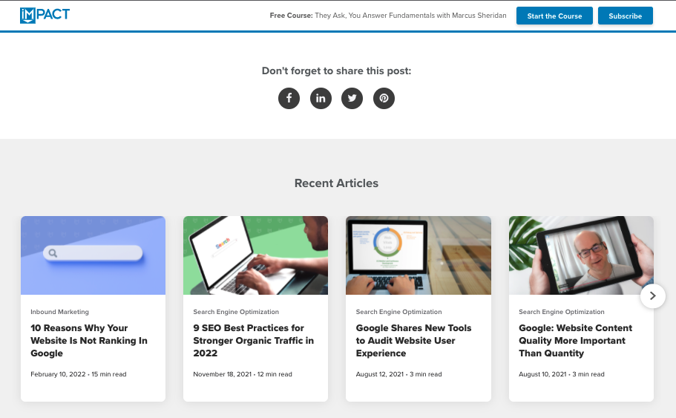The width and height of the screenshot is (676, 418).
Task: Open '10 Reasons Why Your Website Is Not Ranking' article
Action: coord(89,340)
